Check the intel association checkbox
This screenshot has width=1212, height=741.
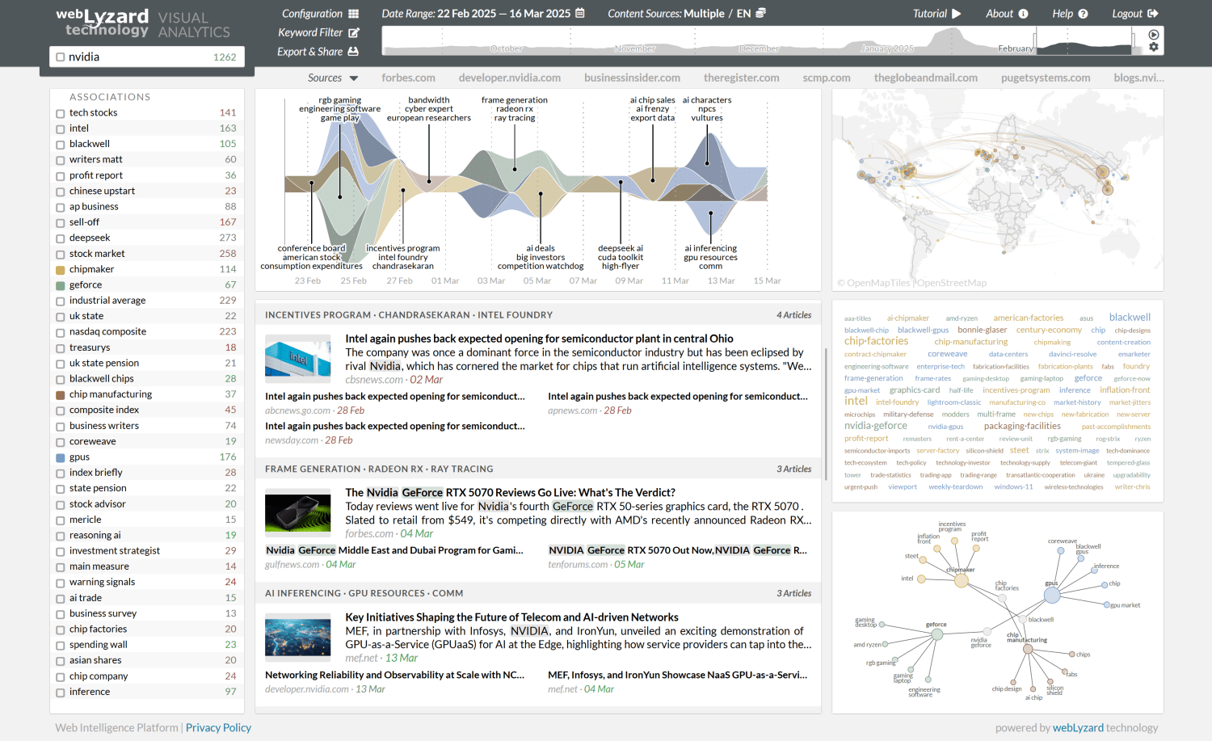[x=60, y=128]
